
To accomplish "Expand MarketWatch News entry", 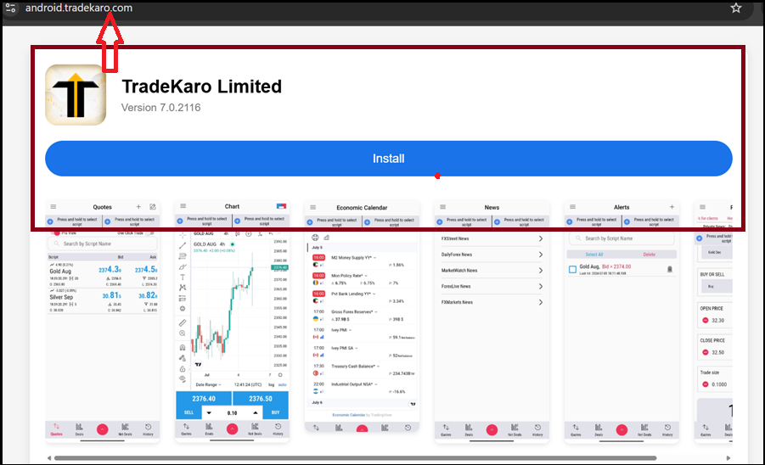I will [x=541, y=271].
